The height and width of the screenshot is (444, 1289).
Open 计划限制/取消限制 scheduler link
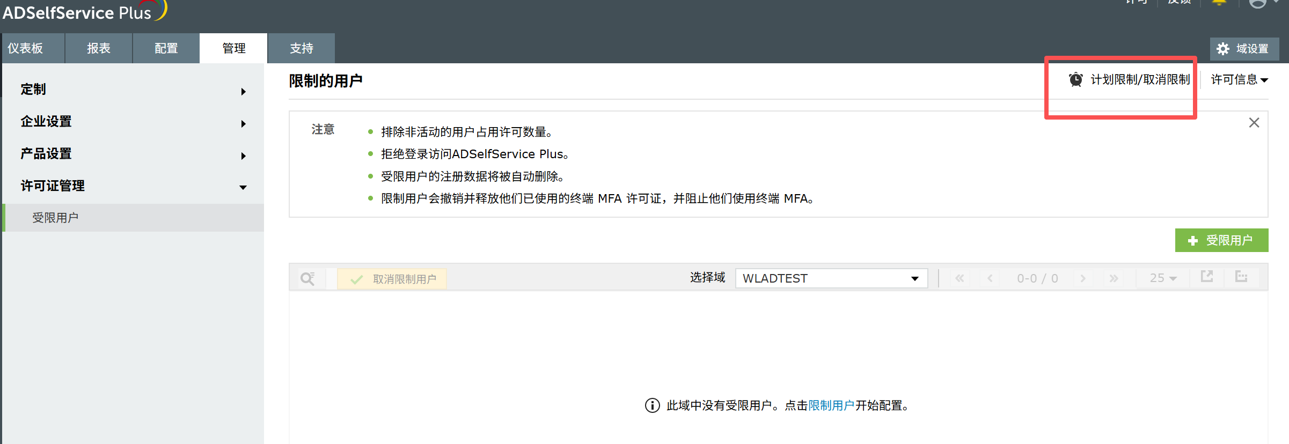pos(1140,80)
